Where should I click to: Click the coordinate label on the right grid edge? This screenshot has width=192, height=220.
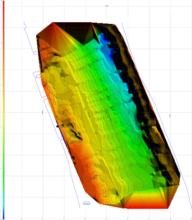(x=170, y=116)
